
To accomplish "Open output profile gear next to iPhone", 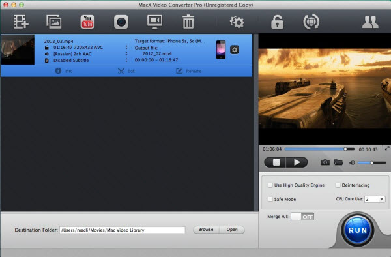I will (x=235, y=50).
